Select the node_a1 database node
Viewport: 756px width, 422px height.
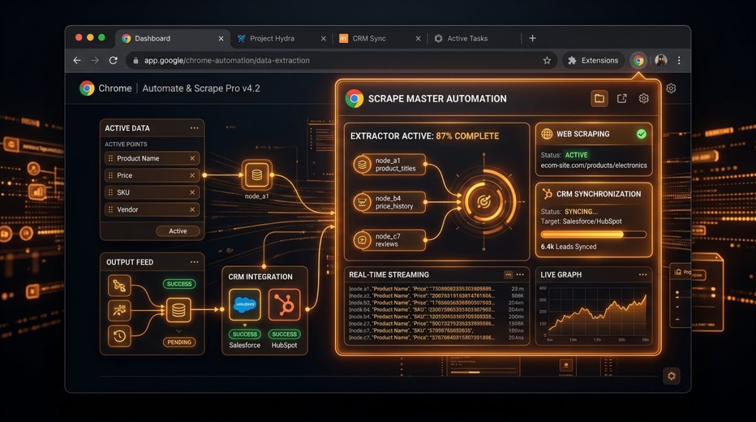click(x=256, y=175)
